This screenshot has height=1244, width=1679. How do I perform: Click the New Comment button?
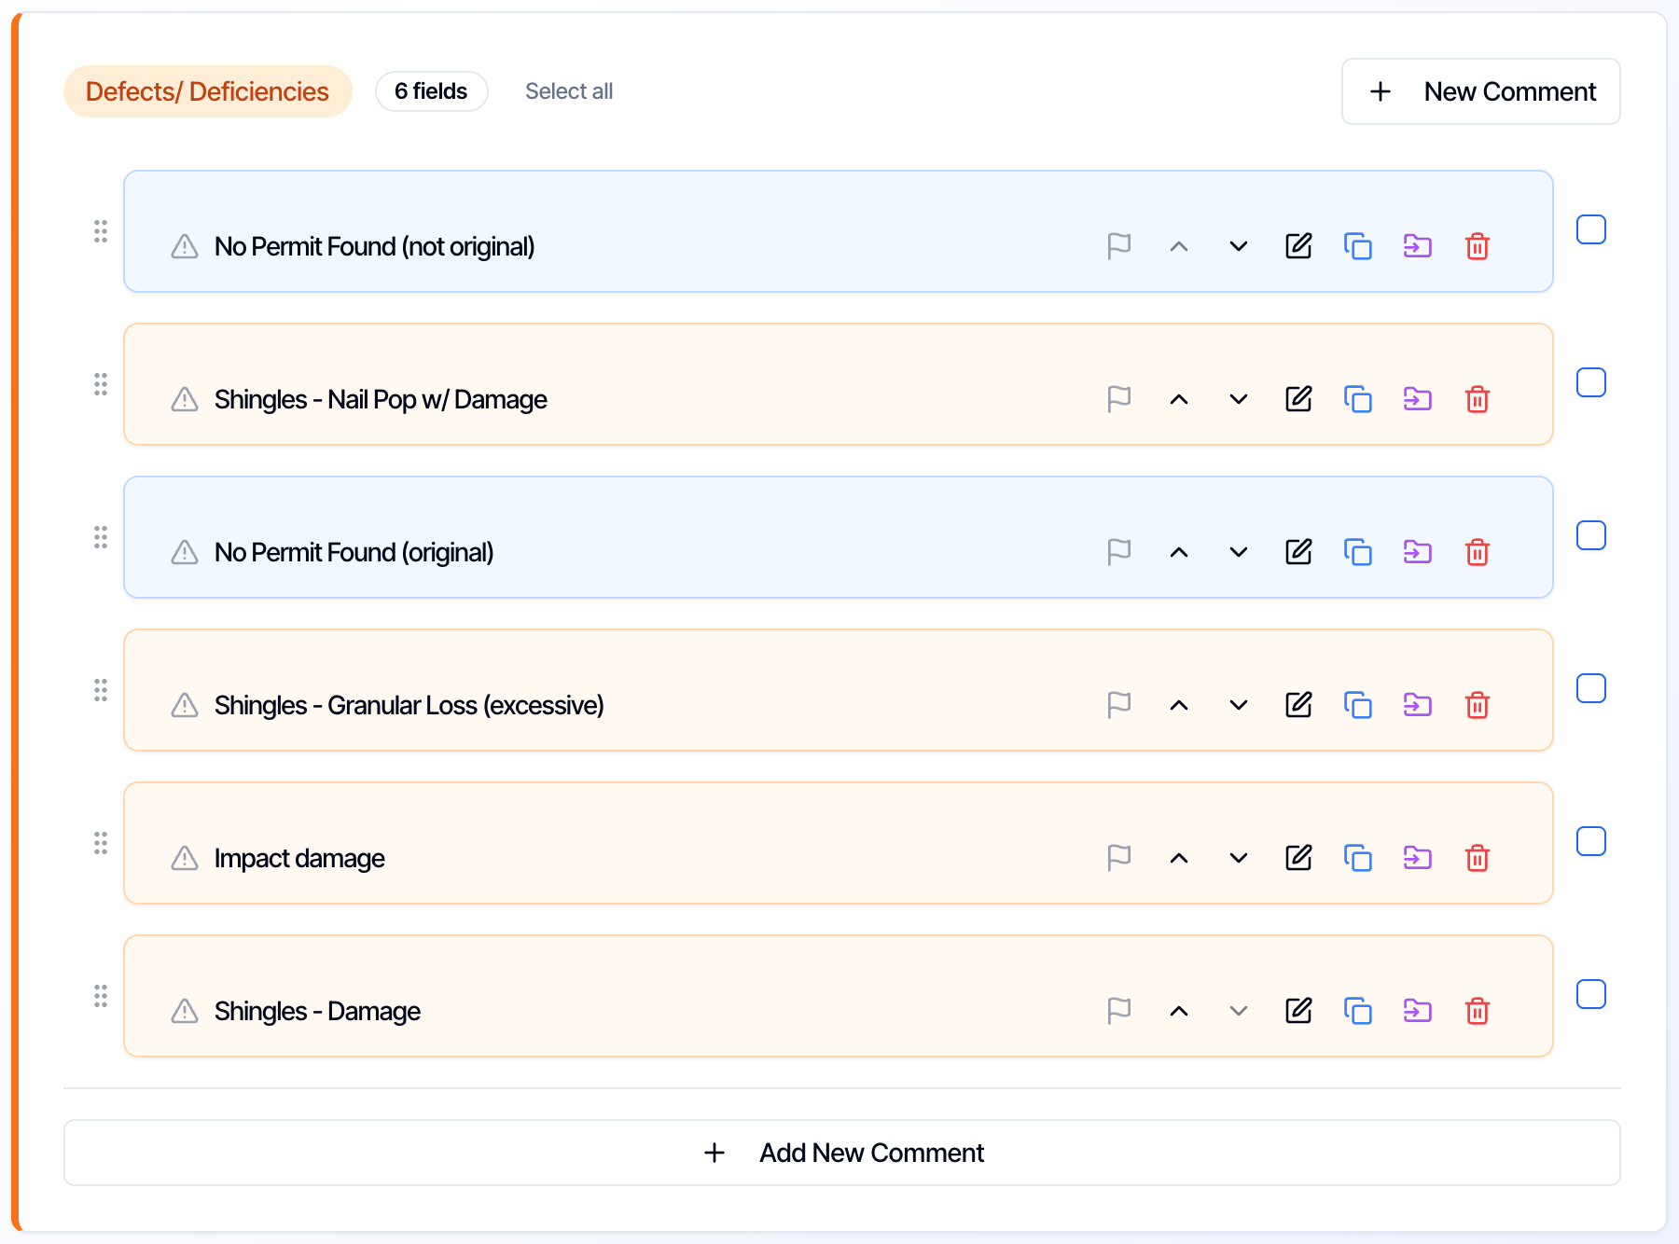point(1481,91)
